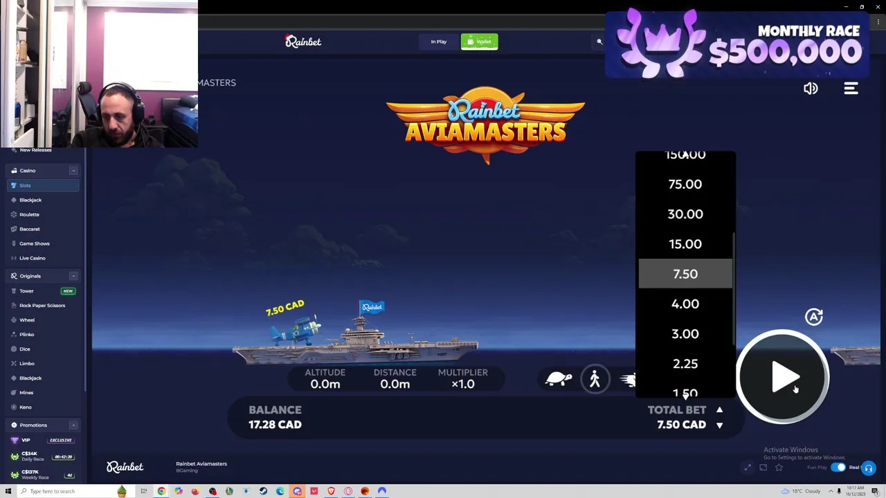Open the In Play tab

tap(439, 41)
